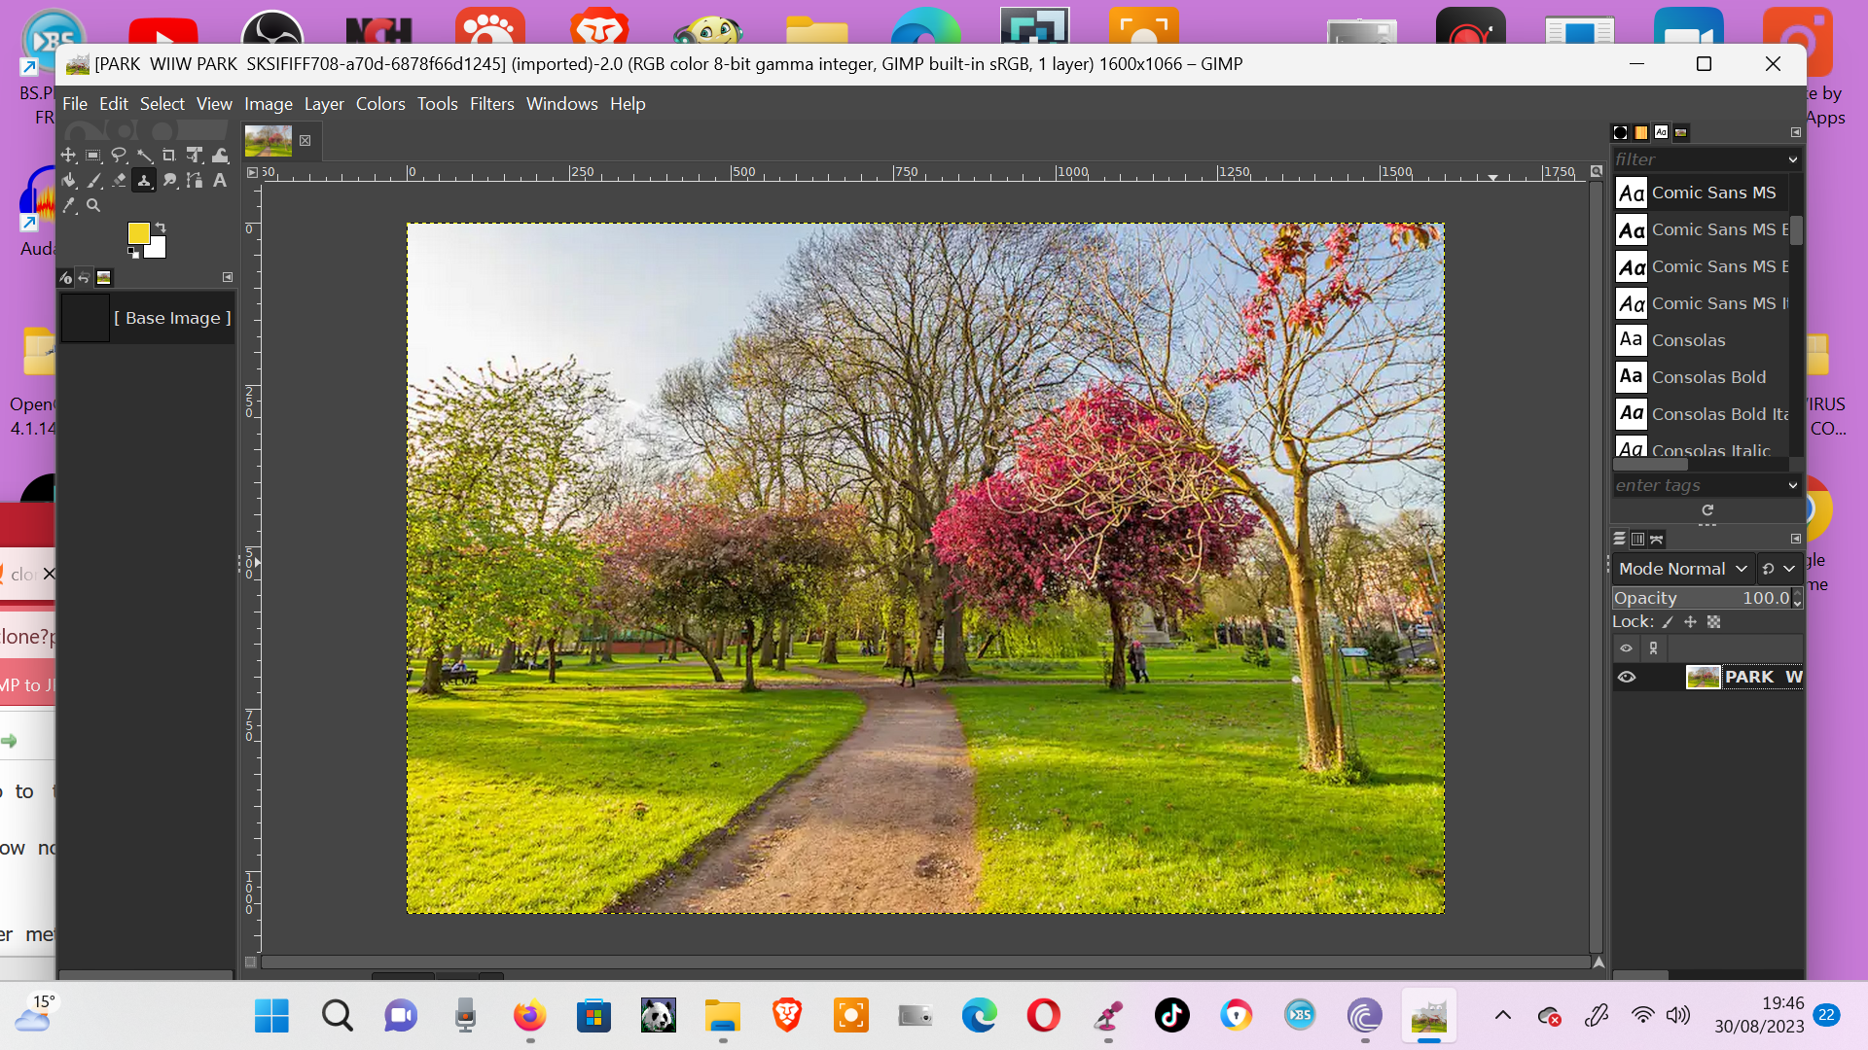This screenshot has width=1868, height=1050.
Task: Open the Images tab in left dock
Action: click(x=104, y=278)
